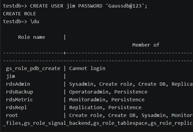Click the Operatoradmin, Persistence attributes text
This screenshot has height=132, width=193.
click(108, 92)
